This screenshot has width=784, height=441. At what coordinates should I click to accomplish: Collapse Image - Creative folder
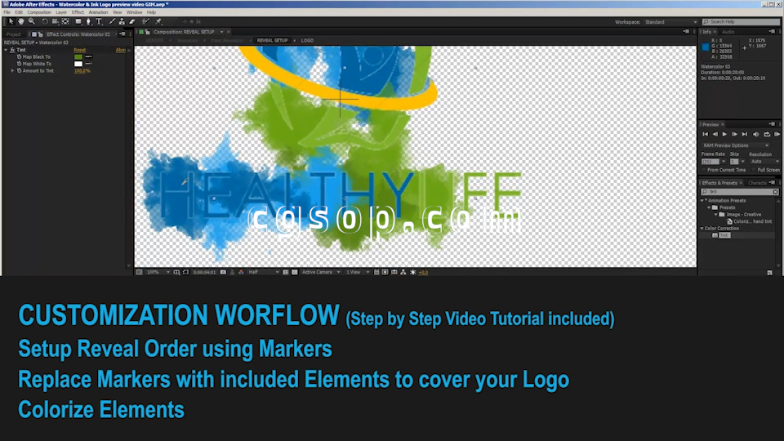pos(715,215)
